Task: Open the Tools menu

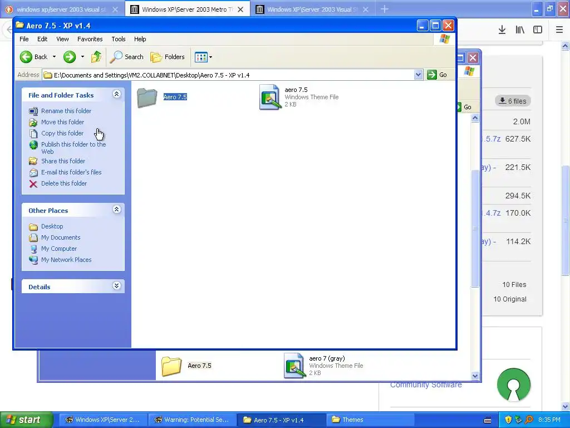Action: (x=118, y=39)
